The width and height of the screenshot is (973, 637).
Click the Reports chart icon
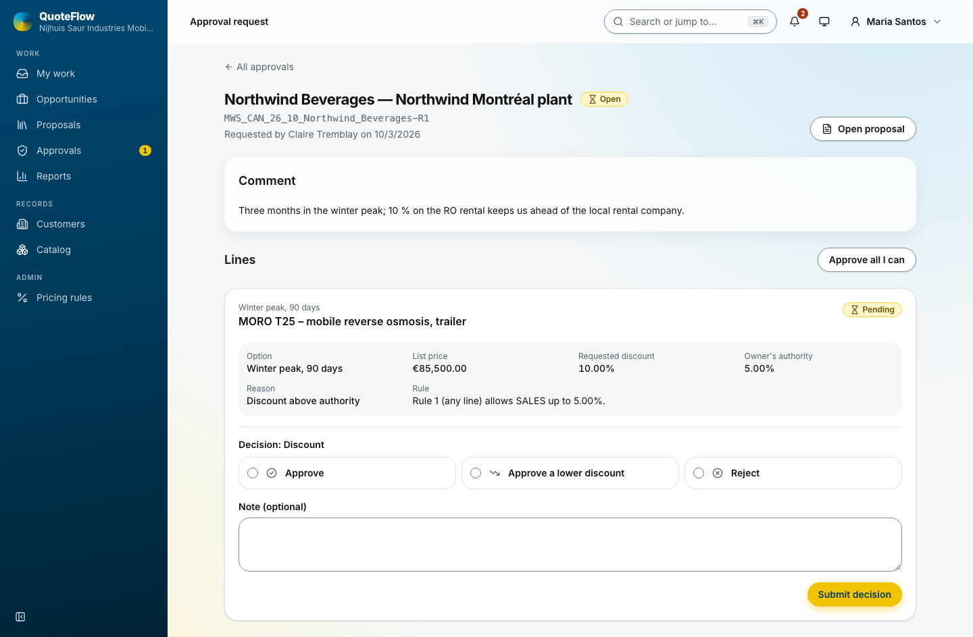point(22,176)
